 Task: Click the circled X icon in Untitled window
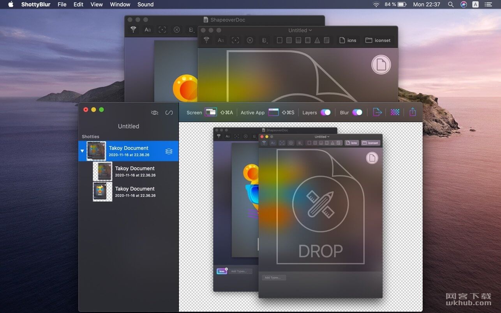tap(250, 40)
